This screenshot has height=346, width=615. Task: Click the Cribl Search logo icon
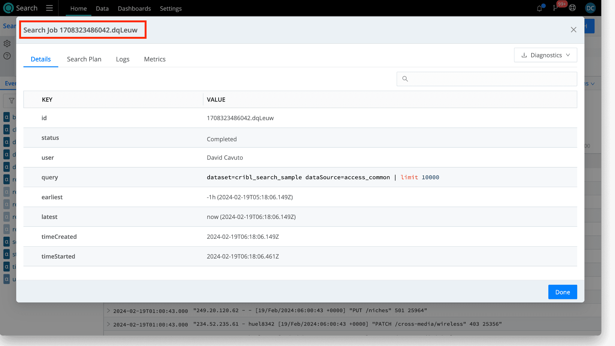pyautogui.click(x=8, y=8)
